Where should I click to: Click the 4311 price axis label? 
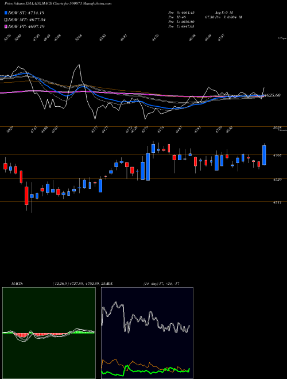tap(277, 203)
